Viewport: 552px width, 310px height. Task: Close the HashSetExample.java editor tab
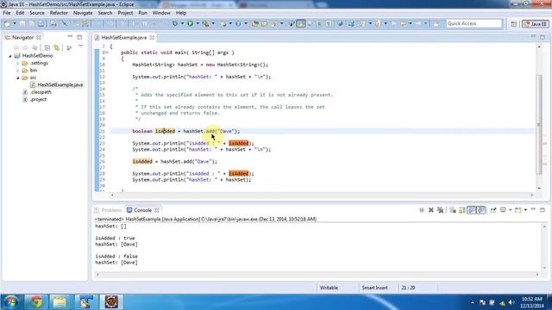tap(152, 37)
